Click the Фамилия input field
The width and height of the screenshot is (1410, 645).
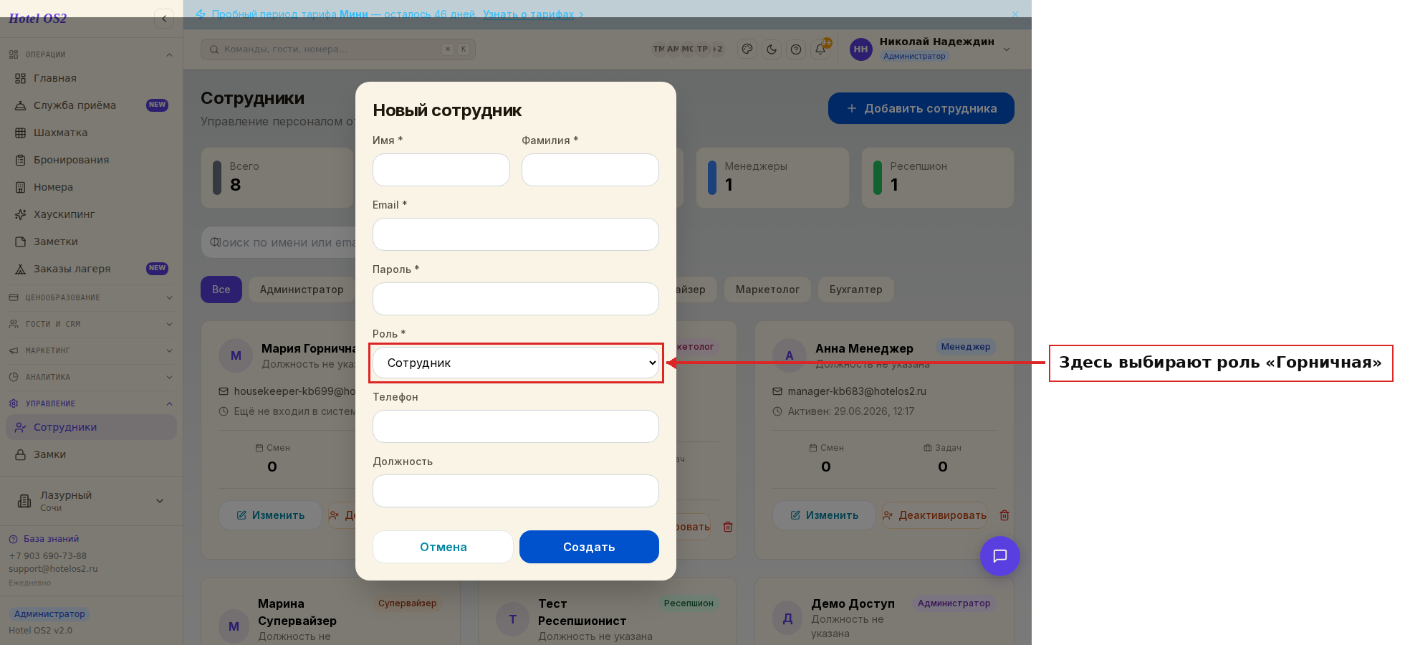coord(590,170)
